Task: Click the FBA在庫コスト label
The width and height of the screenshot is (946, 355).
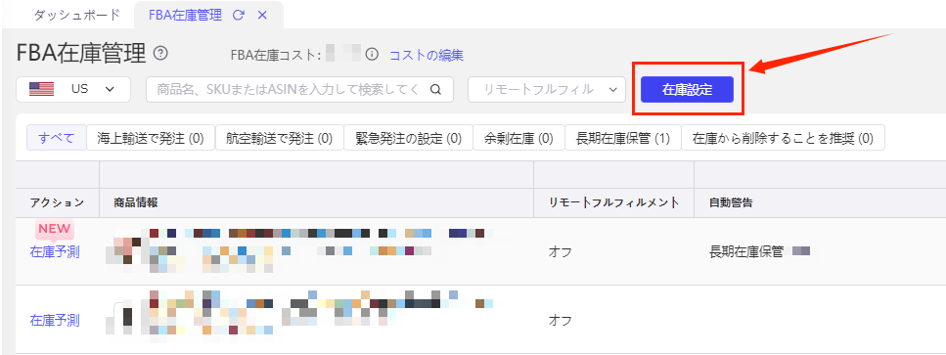Action: click(276, 56)
